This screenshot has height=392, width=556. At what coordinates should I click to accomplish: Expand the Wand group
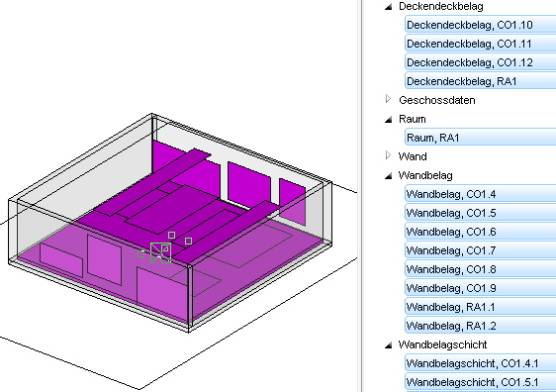pyautogui.click(x=388, y=155)
